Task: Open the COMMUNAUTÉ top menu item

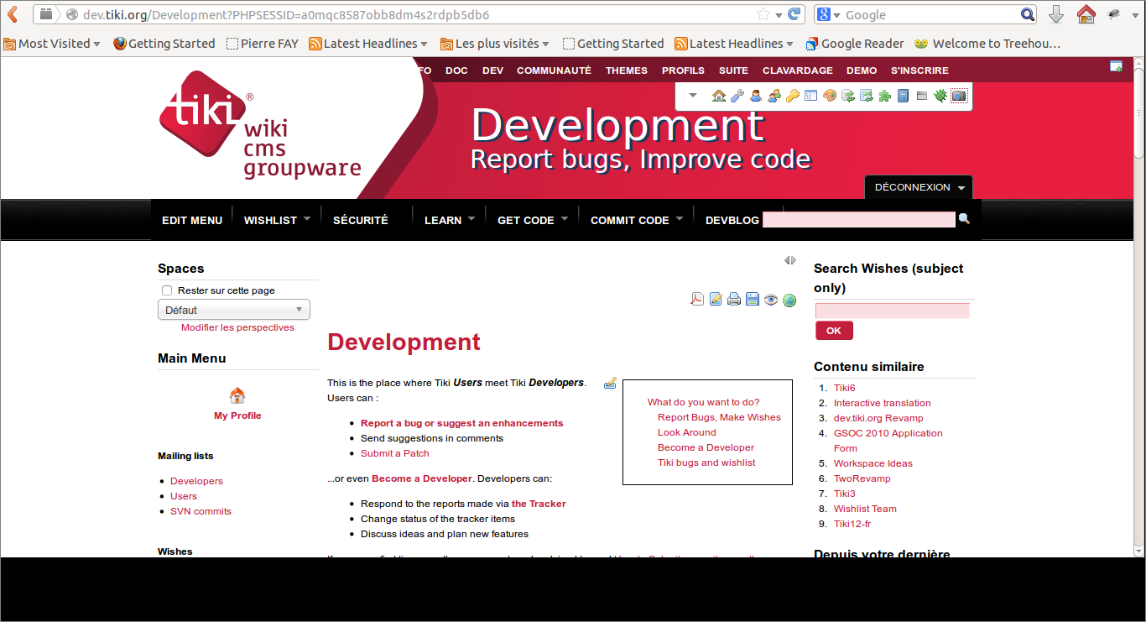Action: point(554,71)
